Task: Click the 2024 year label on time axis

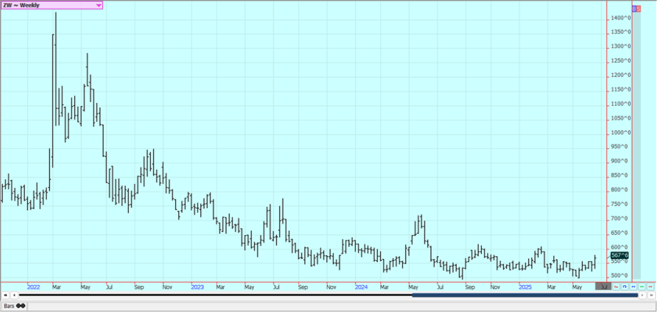Action: (361, 287)
